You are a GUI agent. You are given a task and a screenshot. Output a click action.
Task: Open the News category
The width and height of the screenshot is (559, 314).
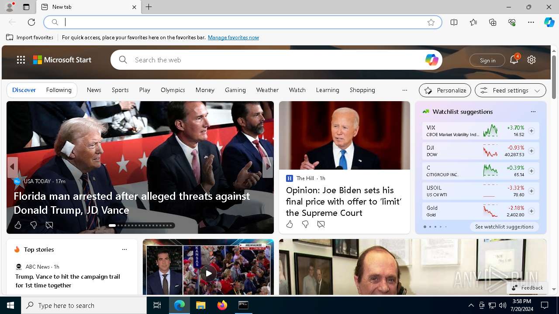click(x=94, y=90)
